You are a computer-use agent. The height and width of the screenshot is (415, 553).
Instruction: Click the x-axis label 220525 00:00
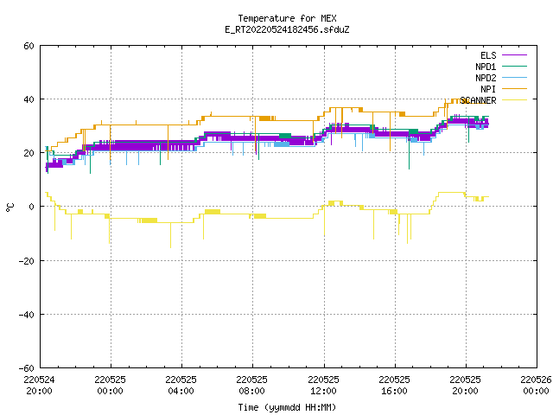point(110,386)
